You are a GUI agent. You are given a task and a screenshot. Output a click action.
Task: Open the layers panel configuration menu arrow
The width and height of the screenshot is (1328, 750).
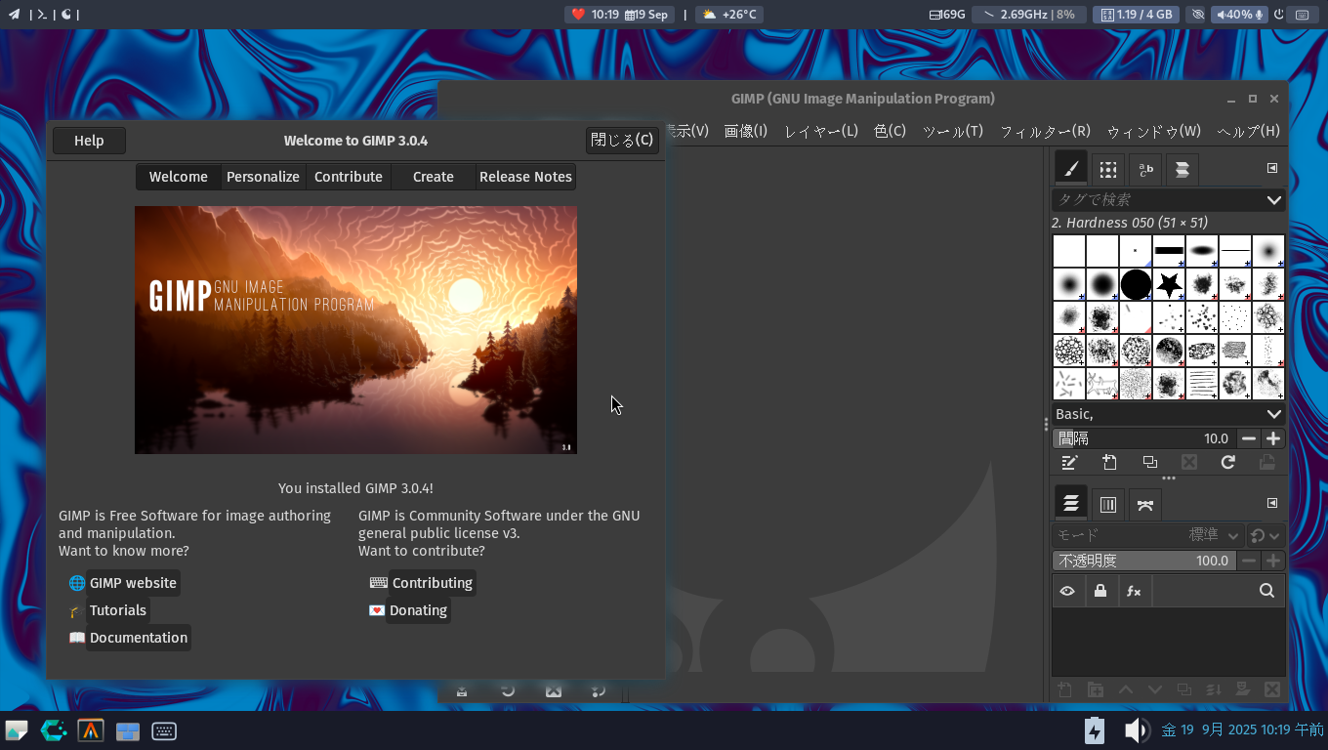1272,503
